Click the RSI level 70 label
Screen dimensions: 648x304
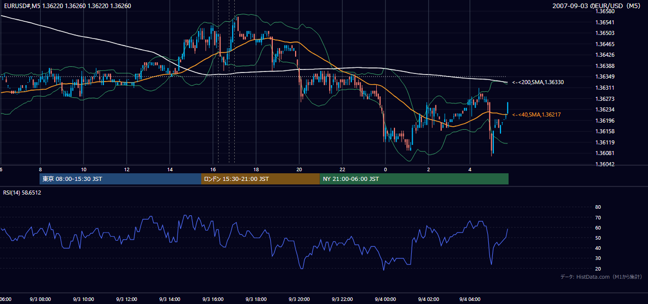(598, 217)
